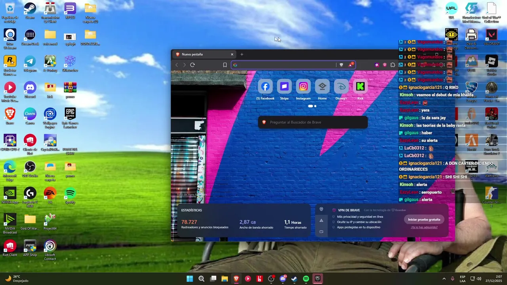Click the ¿Ya lo has adquirido? link
The image size is (507, 285).
[424, 227]
